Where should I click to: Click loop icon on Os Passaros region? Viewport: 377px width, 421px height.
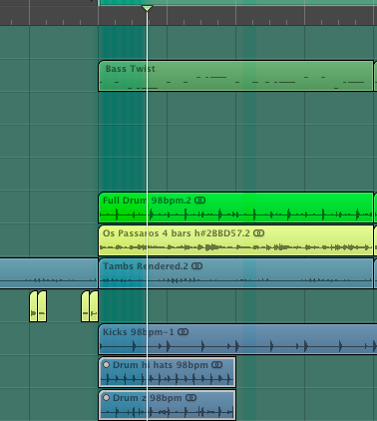[x=259, y=233]
